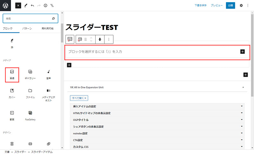Add the 動画 video block

[x=12, y=115]
